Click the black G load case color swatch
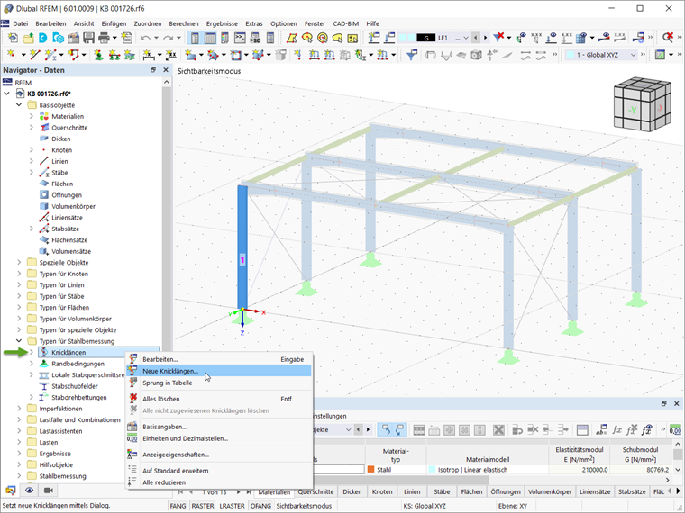This screenshot has height=513, width=685. [x=426, y=38]
